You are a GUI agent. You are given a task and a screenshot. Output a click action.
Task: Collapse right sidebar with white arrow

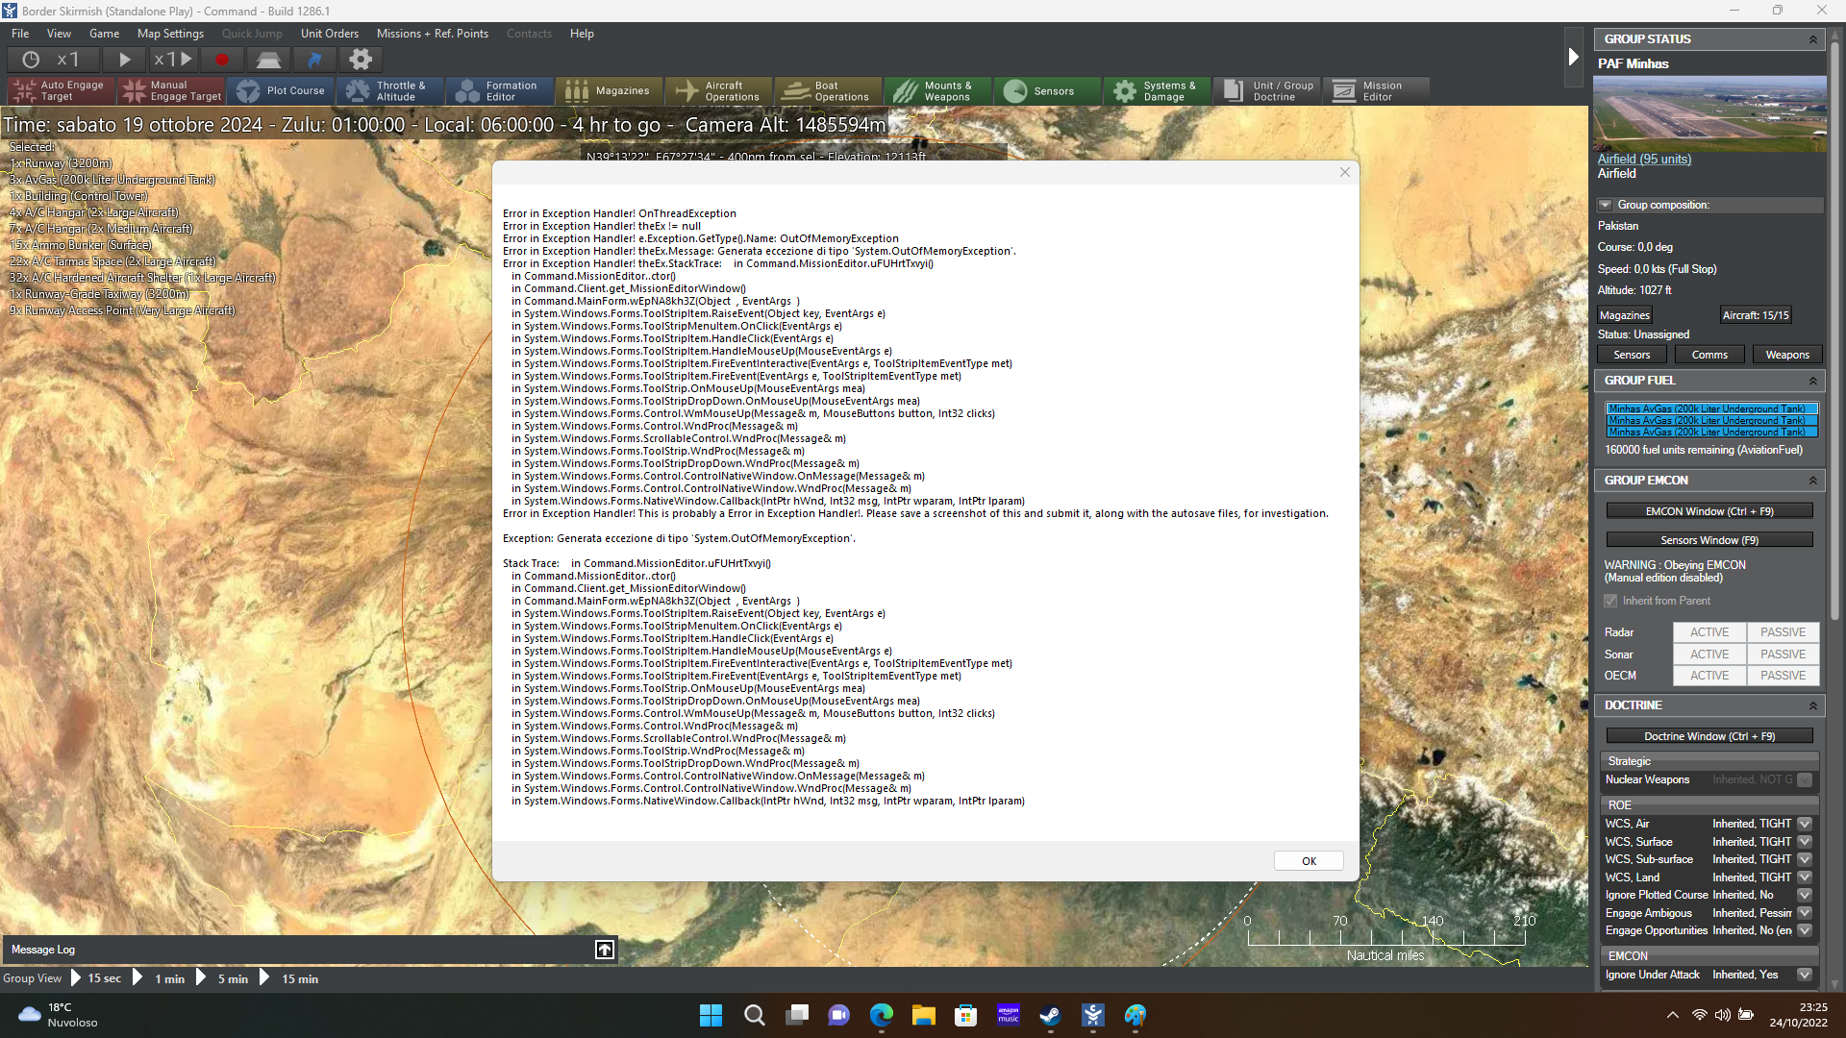coord(1574,57)
